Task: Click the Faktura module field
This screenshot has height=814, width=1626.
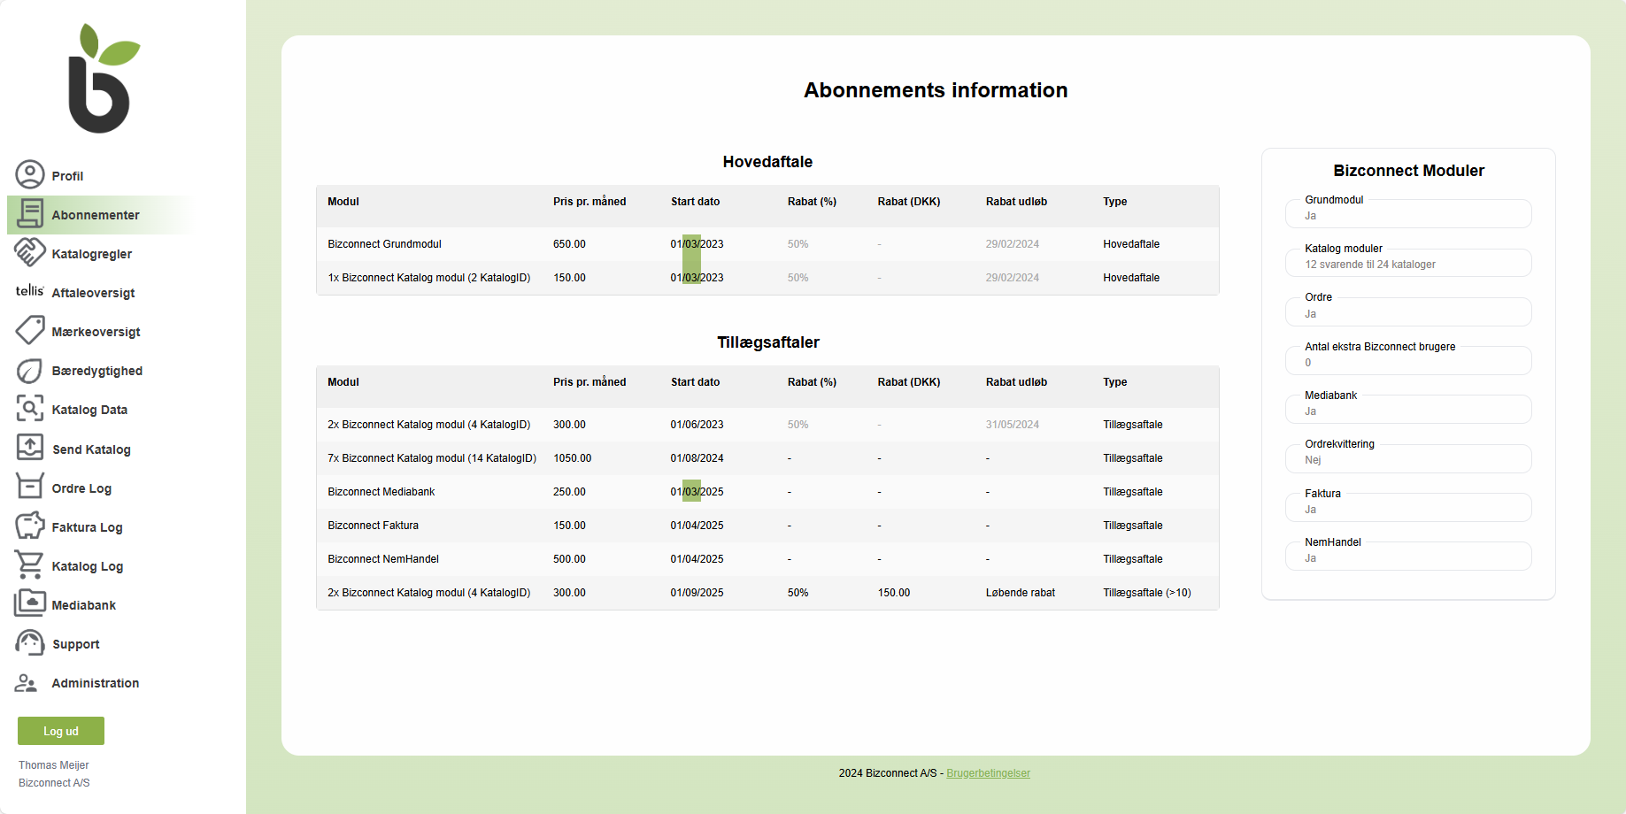Action: [1408, 507]
